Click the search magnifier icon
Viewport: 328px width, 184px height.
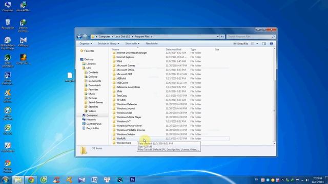[273, 37]
